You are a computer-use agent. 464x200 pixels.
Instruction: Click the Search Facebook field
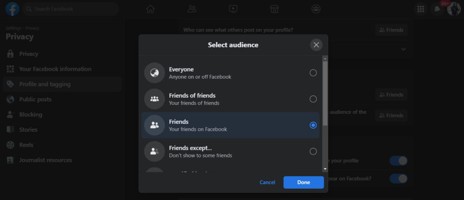point(70,9)
